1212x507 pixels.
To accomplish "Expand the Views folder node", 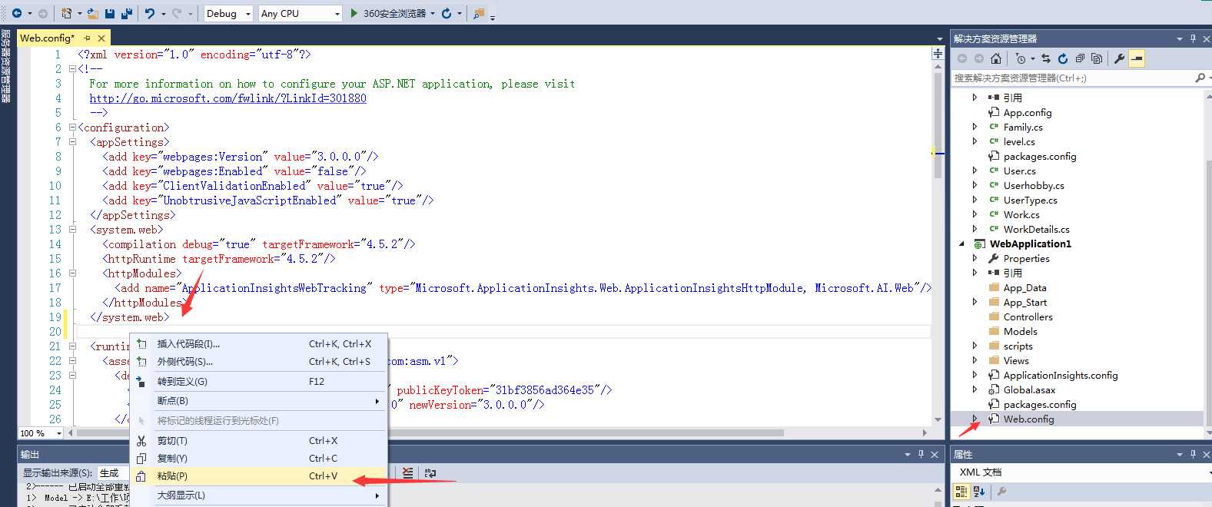I will coord(975,360).
